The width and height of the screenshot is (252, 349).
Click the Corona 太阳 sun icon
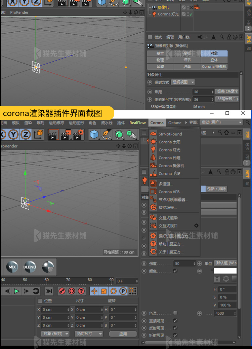coord(153,142)
